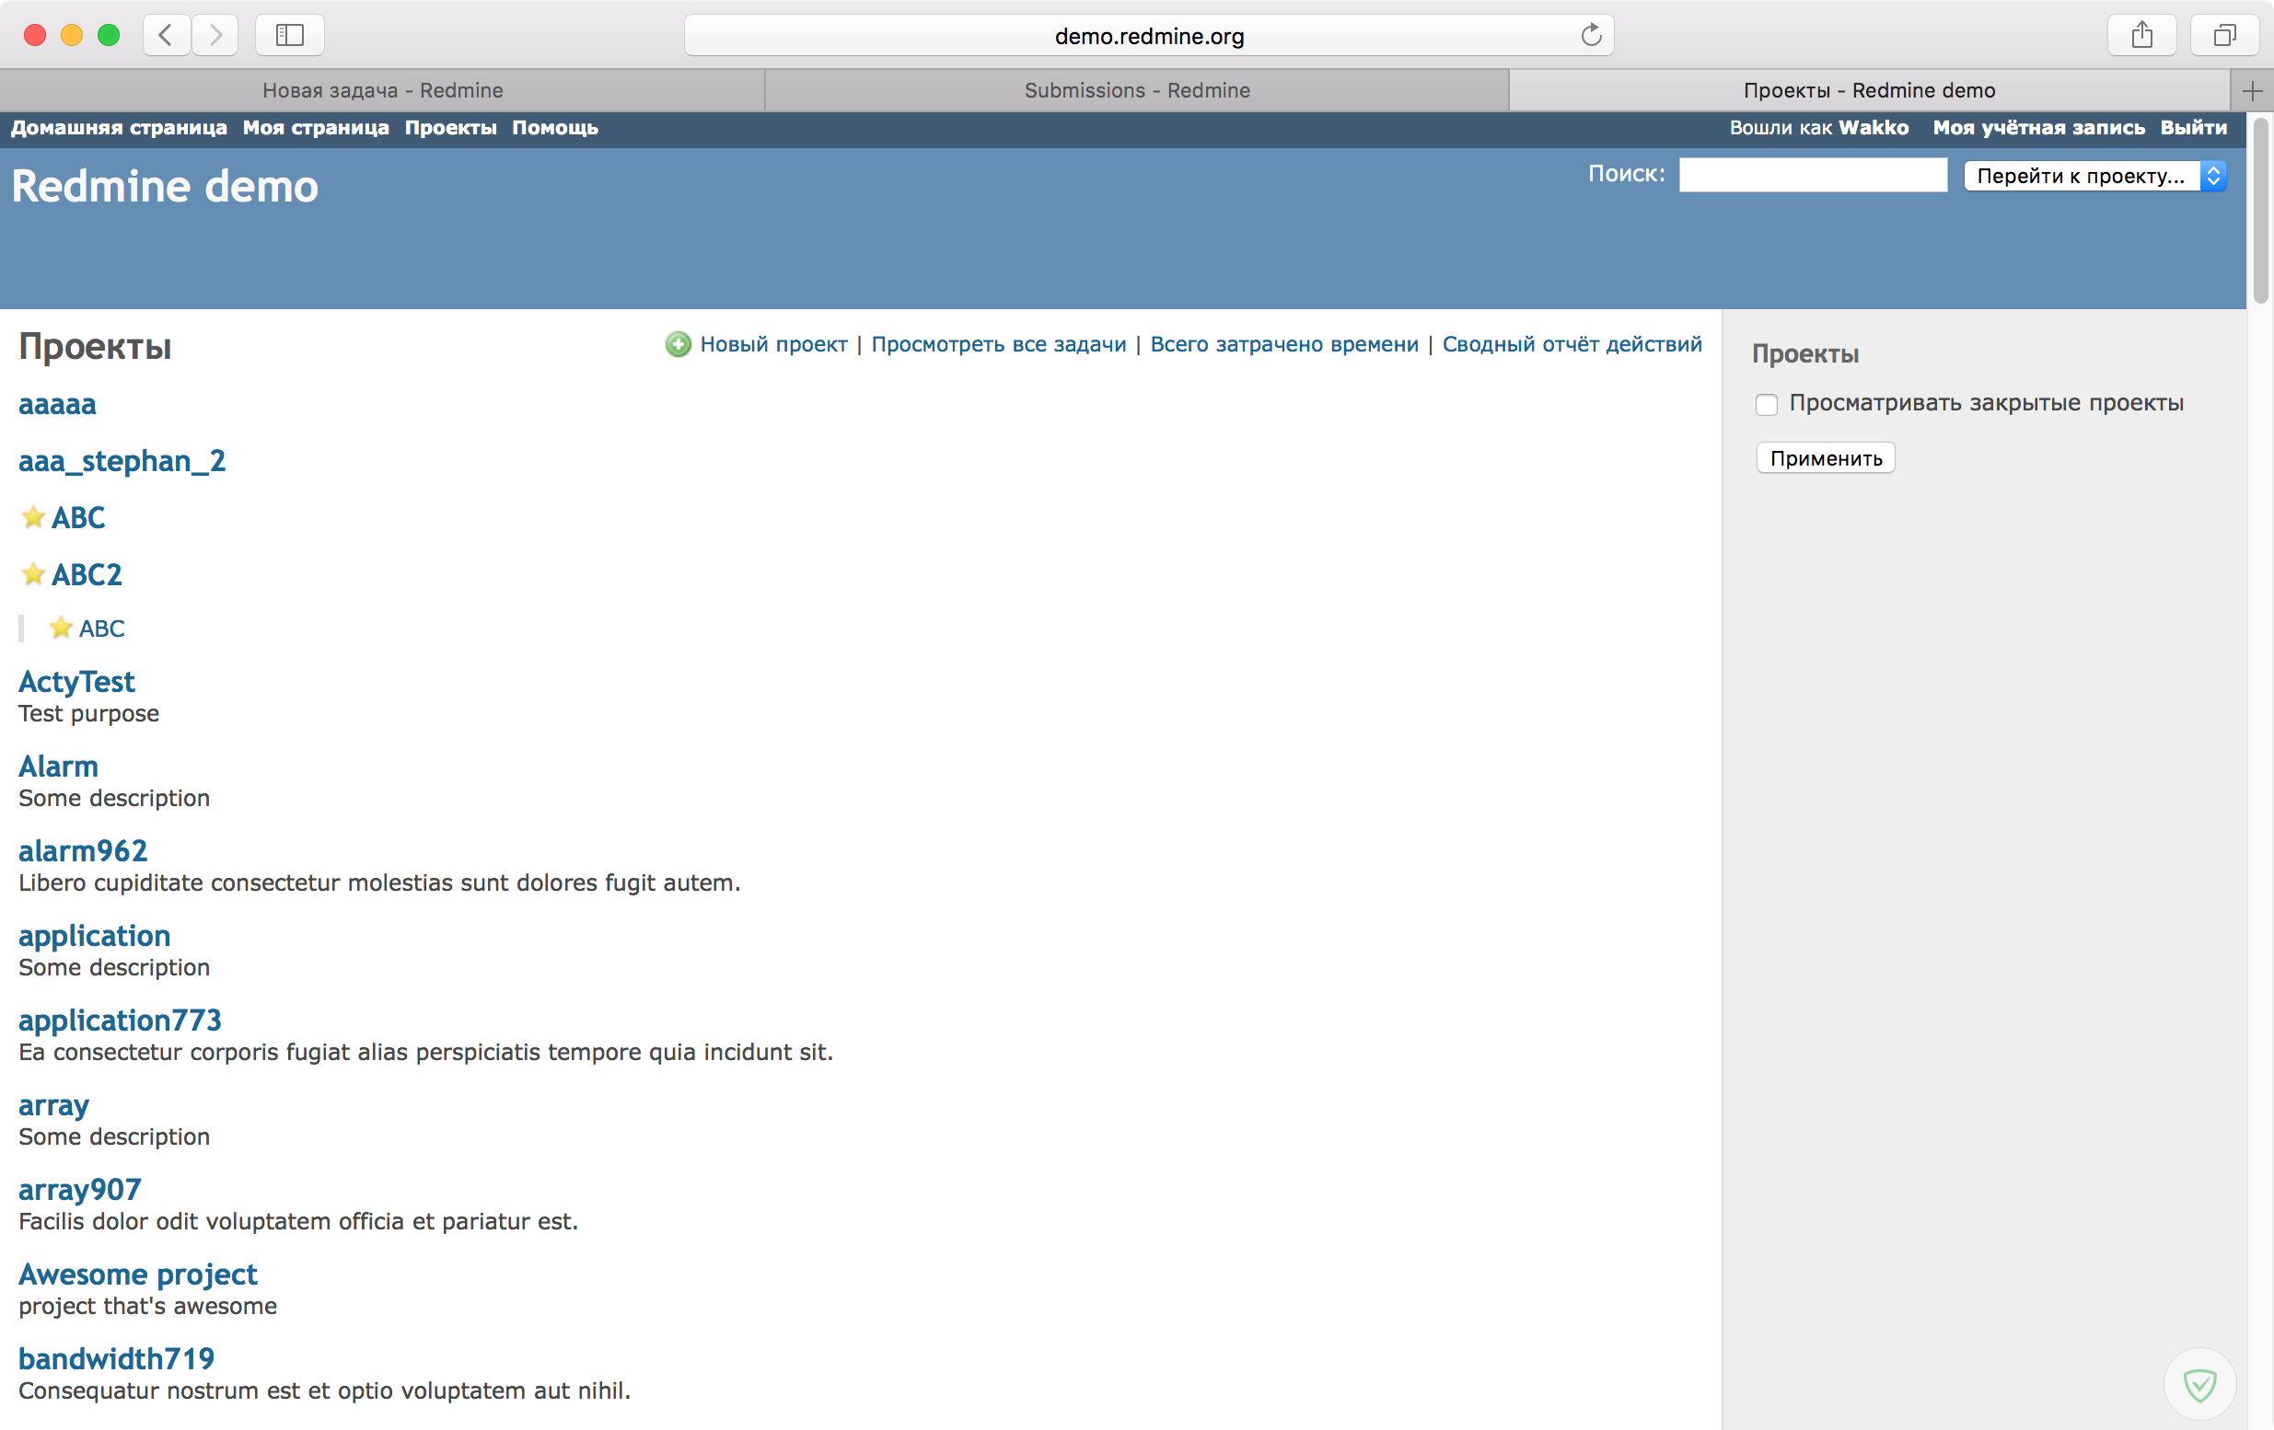
Task: Click the 'Применить' button
Action: click(1826, 457)
